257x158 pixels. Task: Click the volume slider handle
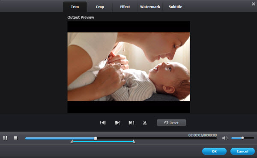point(242,138)
